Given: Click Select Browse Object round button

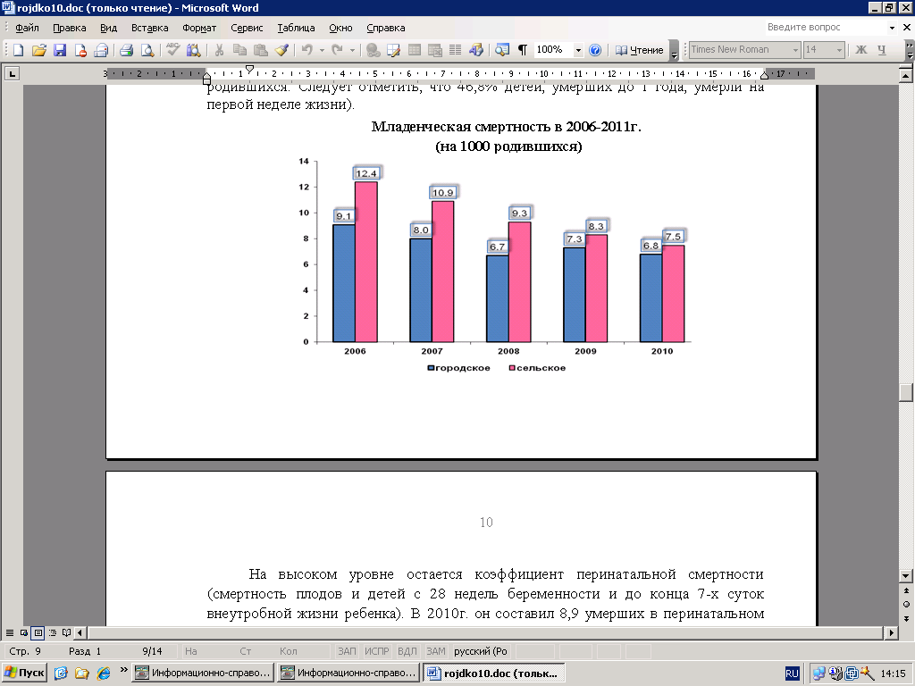Looking at the screenshot, I should click(906, 605).
